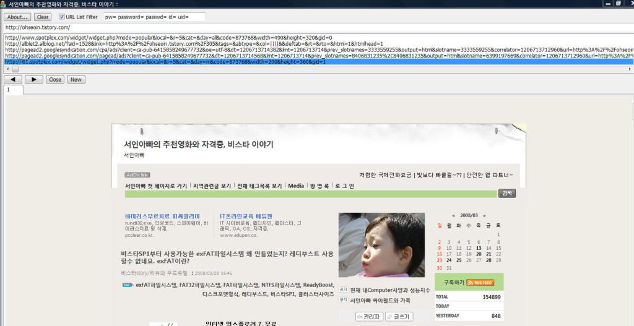Click the app icon in title bar
Screen dimensions: 634x326
click(x=3, y=4)
